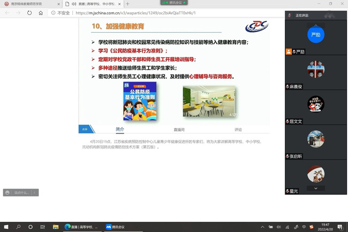Show hidden system tray icons
The width and height of the screenshot is (348, 232).
point(262,227)
